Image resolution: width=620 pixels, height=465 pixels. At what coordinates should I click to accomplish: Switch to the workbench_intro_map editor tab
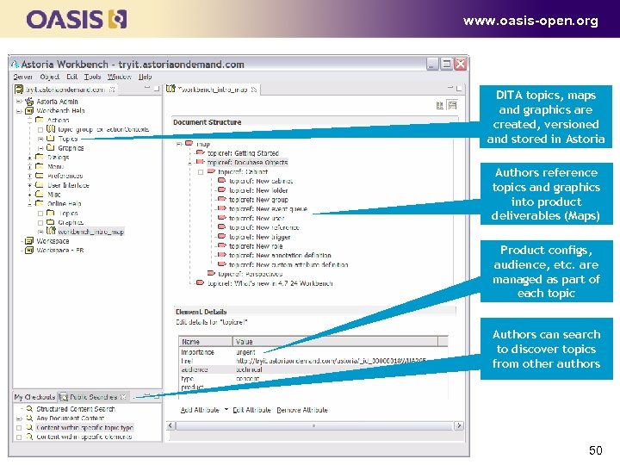tap(212, 90)
